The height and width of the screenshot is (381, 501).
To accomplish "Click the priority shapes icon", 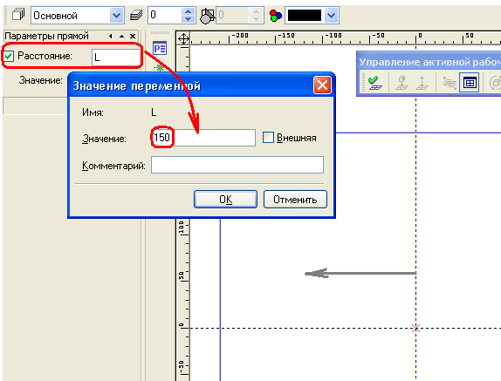I will tap(207, 16).
